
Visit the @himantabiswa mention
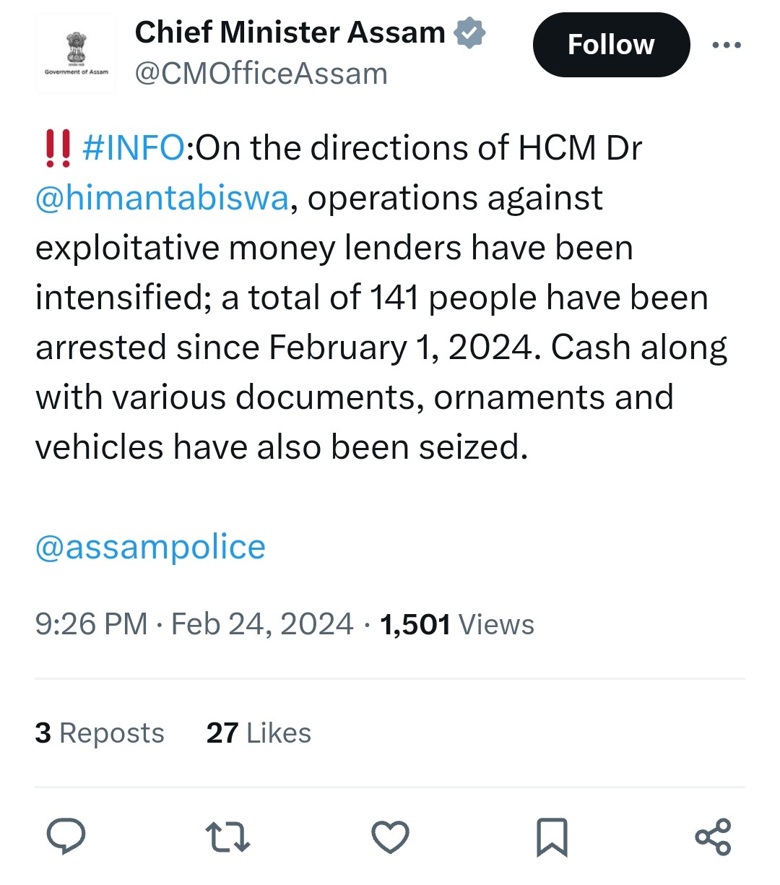(x=162, y=198)
